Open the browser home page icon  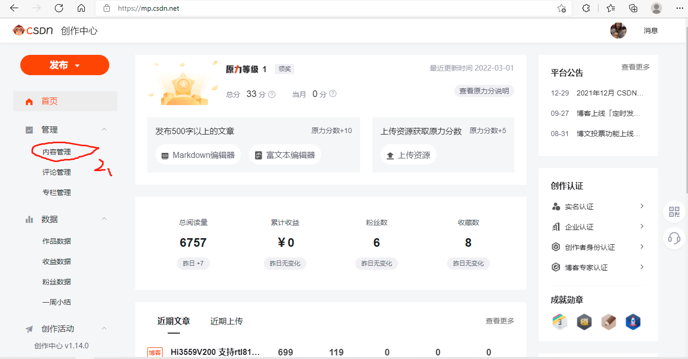(x=81, y=8)
